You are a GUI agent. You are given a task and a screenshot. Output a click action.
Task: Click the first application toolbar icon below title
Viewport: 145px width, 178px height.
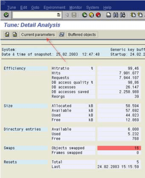(7, 35)
